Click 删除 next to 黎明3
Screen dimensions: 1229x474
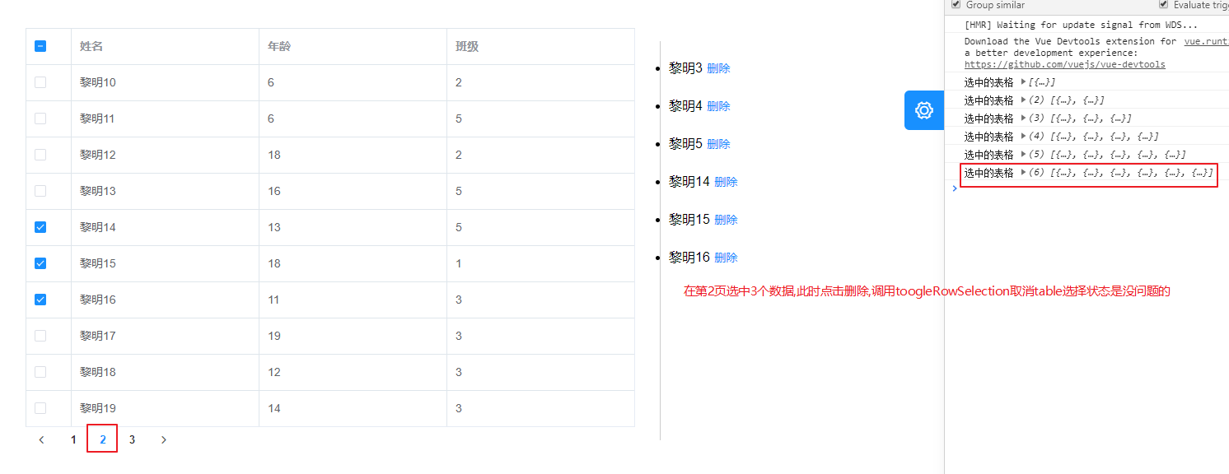tap(718, 67)
